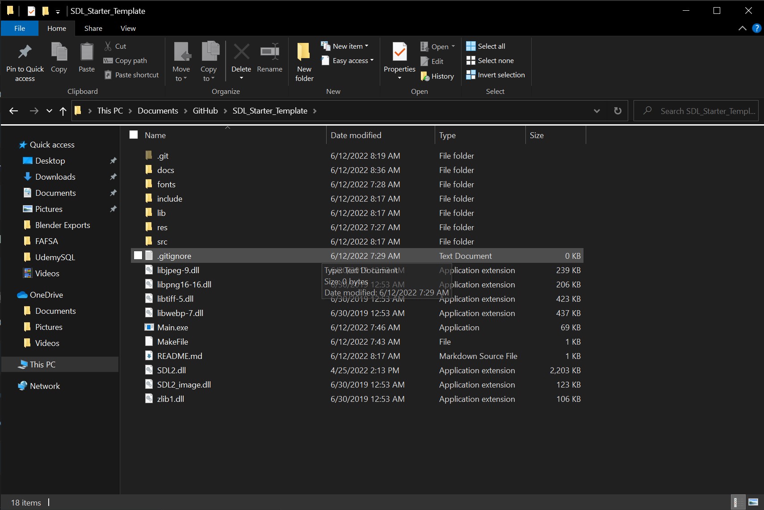The width and height of the screenshot is (764, 510).
Task: Switch to the Share tab
Action: coord(93,28)
